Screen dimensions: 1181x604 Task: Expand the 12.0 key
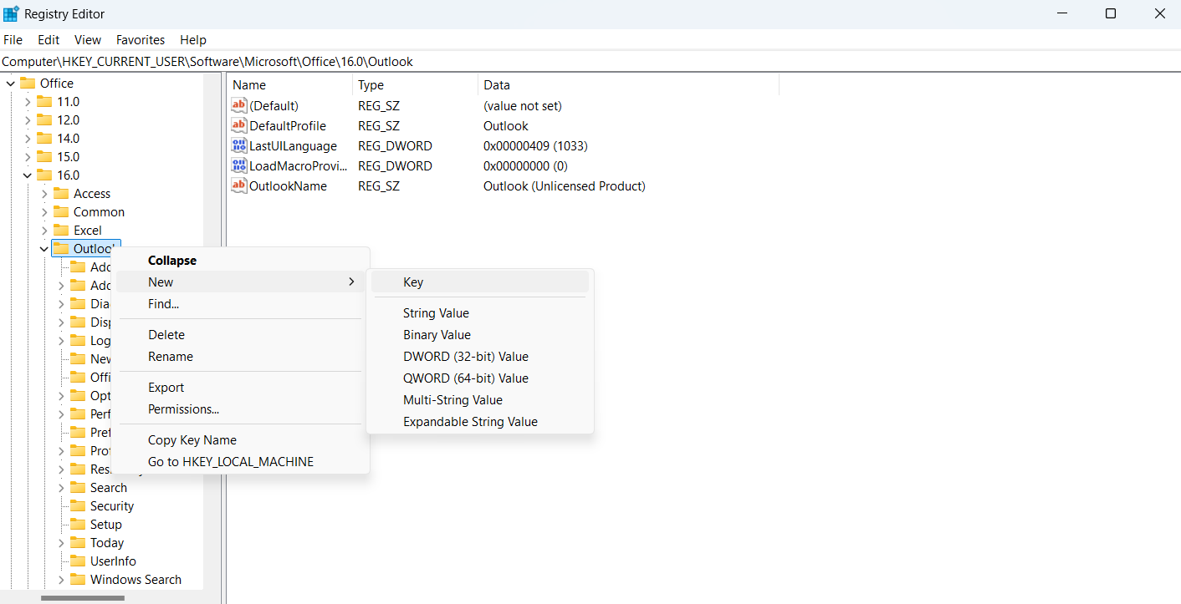pos(27,119)
